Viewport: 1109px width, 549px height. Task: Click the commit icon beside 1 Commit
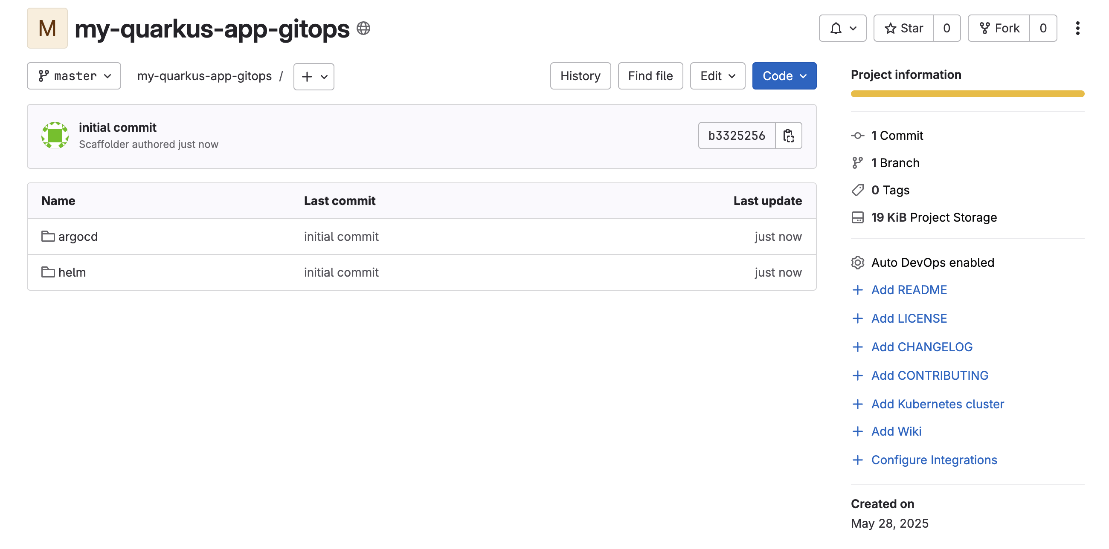(x=857, y=136)
